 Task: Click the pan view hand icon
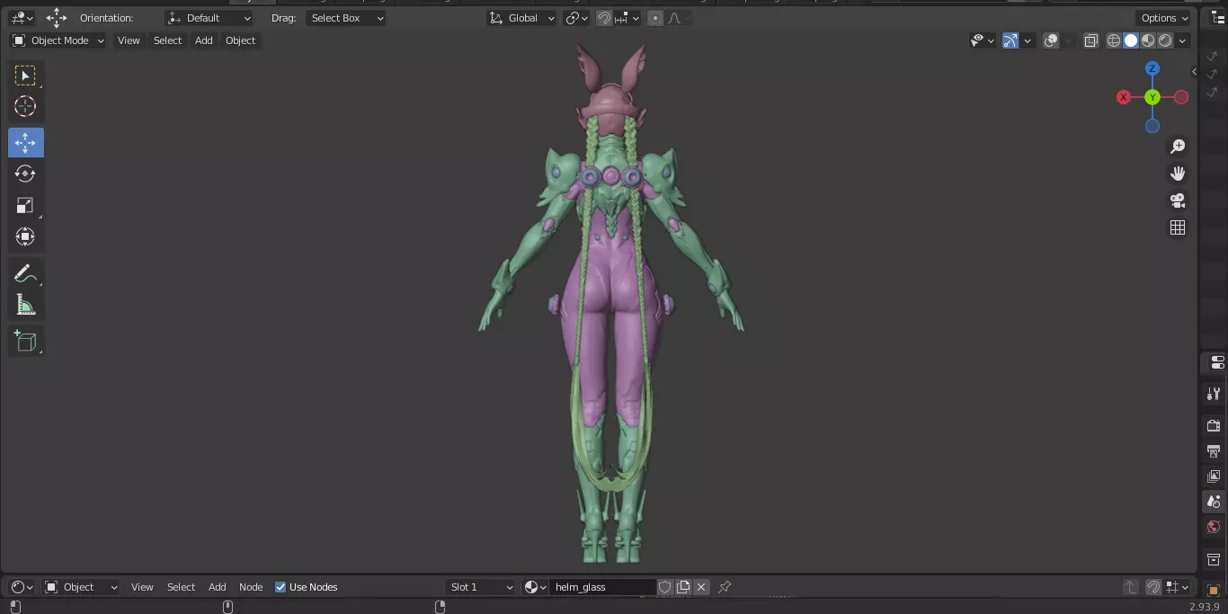(x=1178, y=174)
